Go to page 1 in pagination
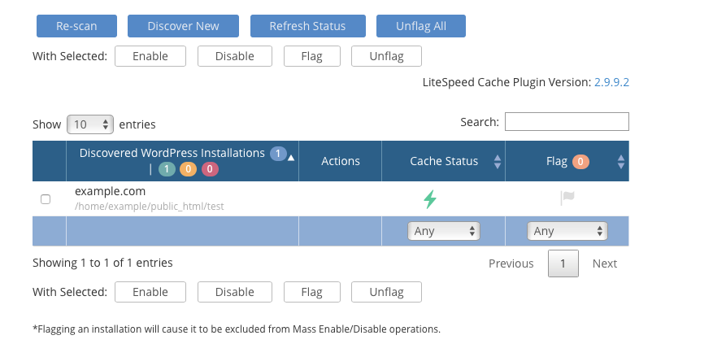 pos(563,263)
